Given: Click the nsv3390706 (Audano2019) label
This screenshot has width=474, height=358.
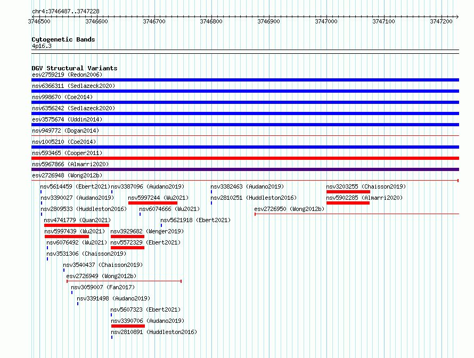Looking at the screenshot, I should tap(148, 321).
